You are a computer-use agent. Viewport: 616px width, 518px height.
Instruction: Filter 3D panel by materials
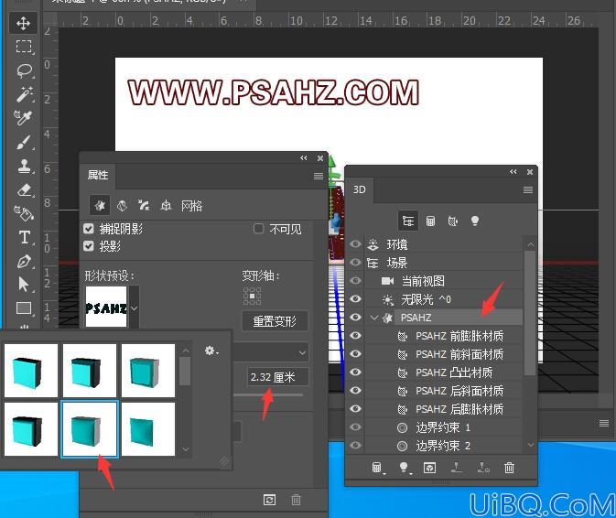453,221
